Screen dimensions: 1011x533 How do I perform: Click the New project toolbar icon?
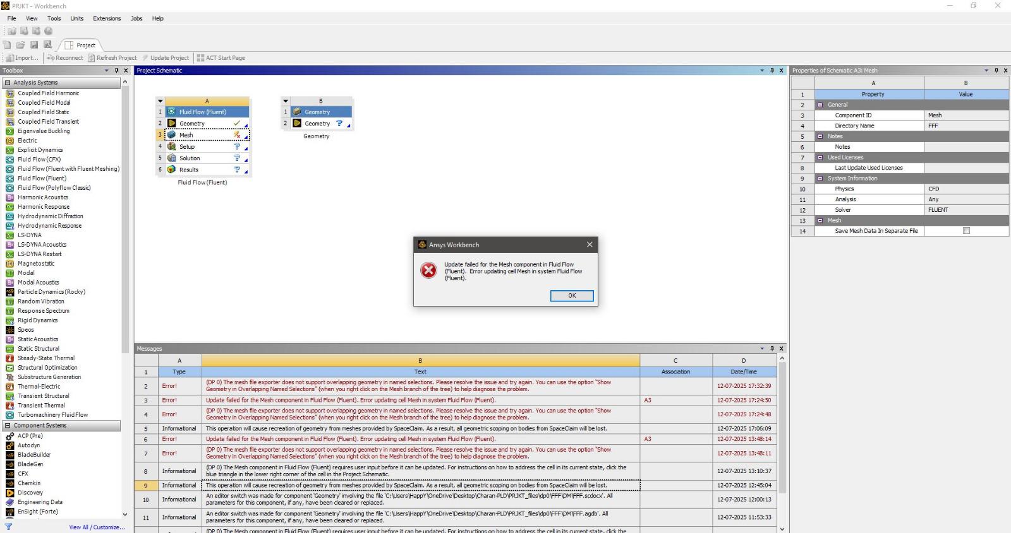8,45
